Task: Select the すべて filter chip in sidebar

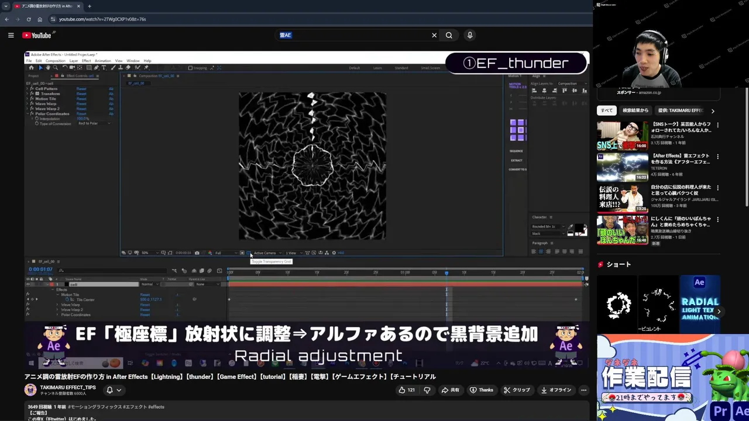Action: 607,111
